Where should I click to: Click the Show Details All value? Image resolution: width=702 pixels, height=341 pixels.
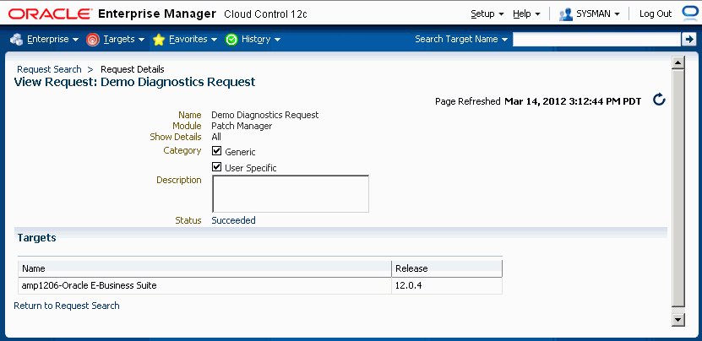coord(216,137)
